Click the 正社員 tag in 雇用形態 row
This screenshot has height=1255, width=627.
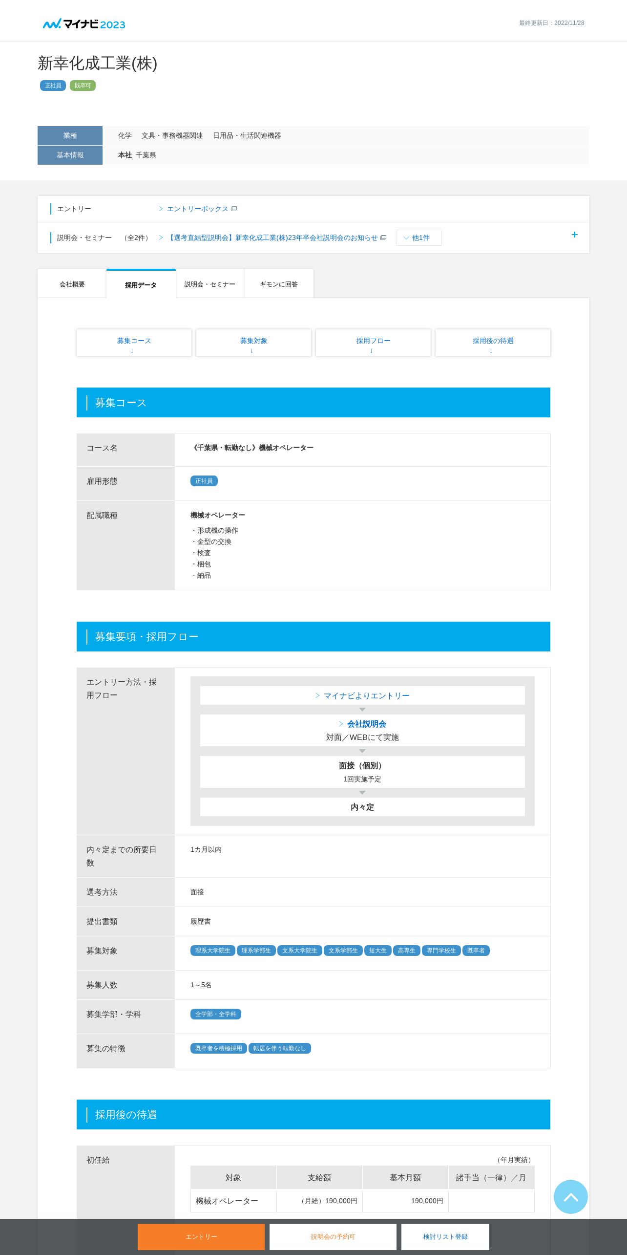[204, 481]
